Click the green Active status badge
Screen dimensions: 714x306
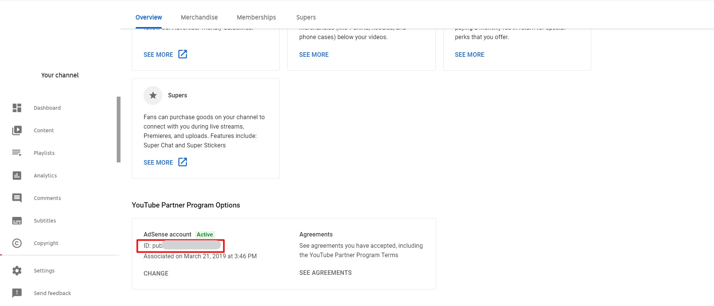(x=205, y=235)
